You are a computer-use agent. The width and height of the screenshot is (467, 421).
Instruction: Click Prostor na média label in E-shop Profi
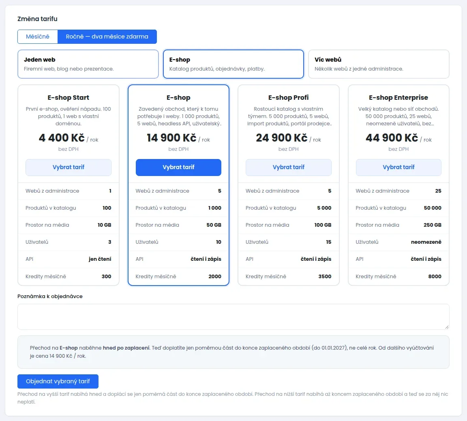268,225
